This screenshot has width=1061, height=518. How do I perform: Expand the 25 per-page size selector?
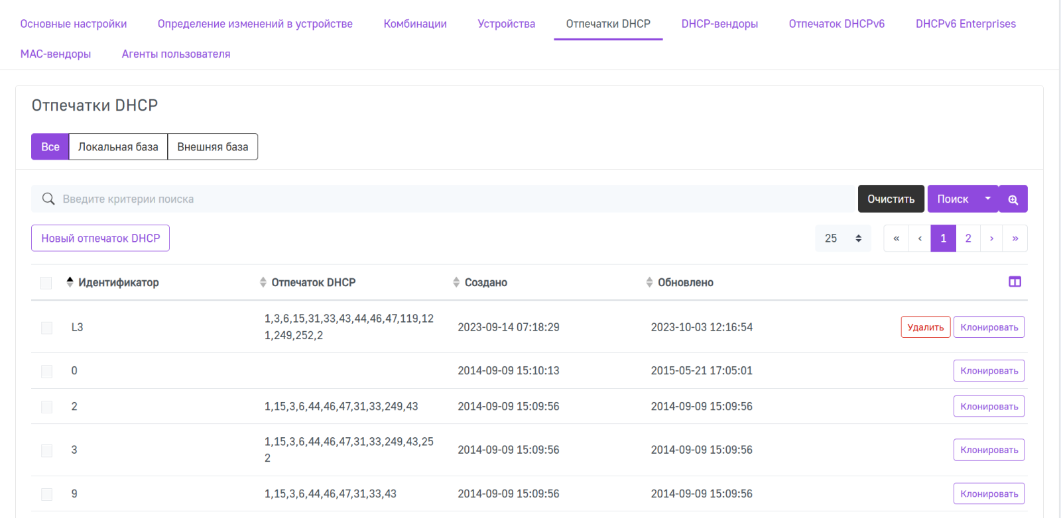(843, 238)
